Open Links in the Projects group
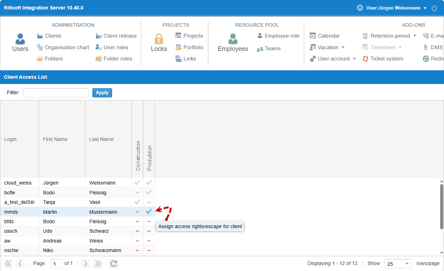The width and height of the screenshot is (444, 271). (186, 59)
